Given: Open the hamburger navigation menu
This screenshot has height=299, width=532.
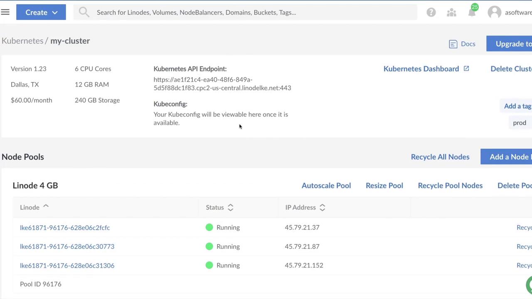Looking at the screenshot, I should pyautogui.click(x=5, y=12).
